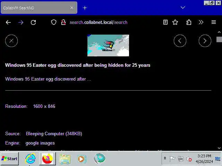
Task: Select the engine value google images
Action: click(40, 143)
